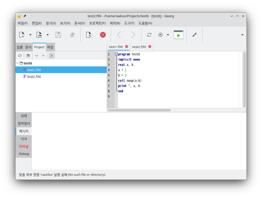Image resolution: width=262 pixels, height=198 pixels.
Task: Expand all project tree nodes chevron
Action: pyautogui.click(x=37, y=56)
